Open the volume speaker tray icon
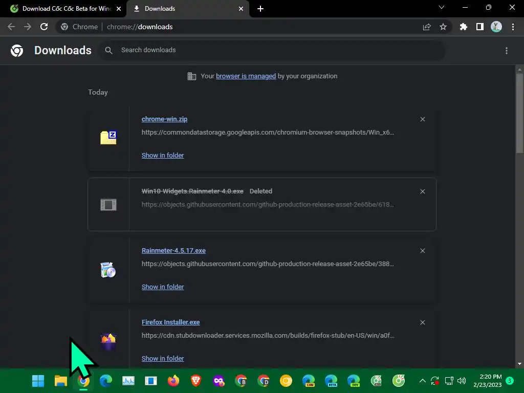The image size is (524, 393). coord(462,381)
